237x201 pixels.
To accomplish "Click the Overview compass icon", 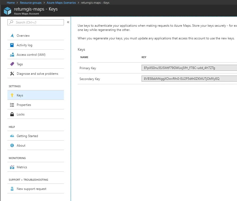I will pos(12,36).
